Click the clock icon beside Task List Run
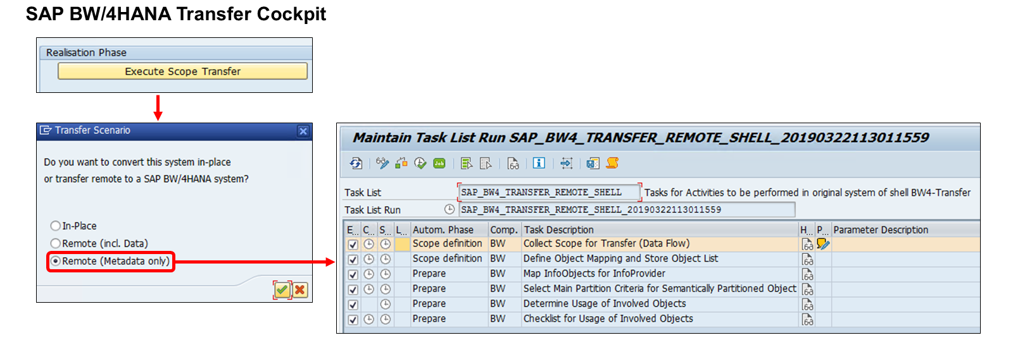This screenshot has width=1013, height=340. 450,209
